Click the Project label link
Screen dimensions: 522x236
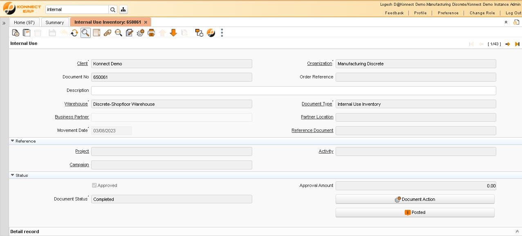pos(82,151)
